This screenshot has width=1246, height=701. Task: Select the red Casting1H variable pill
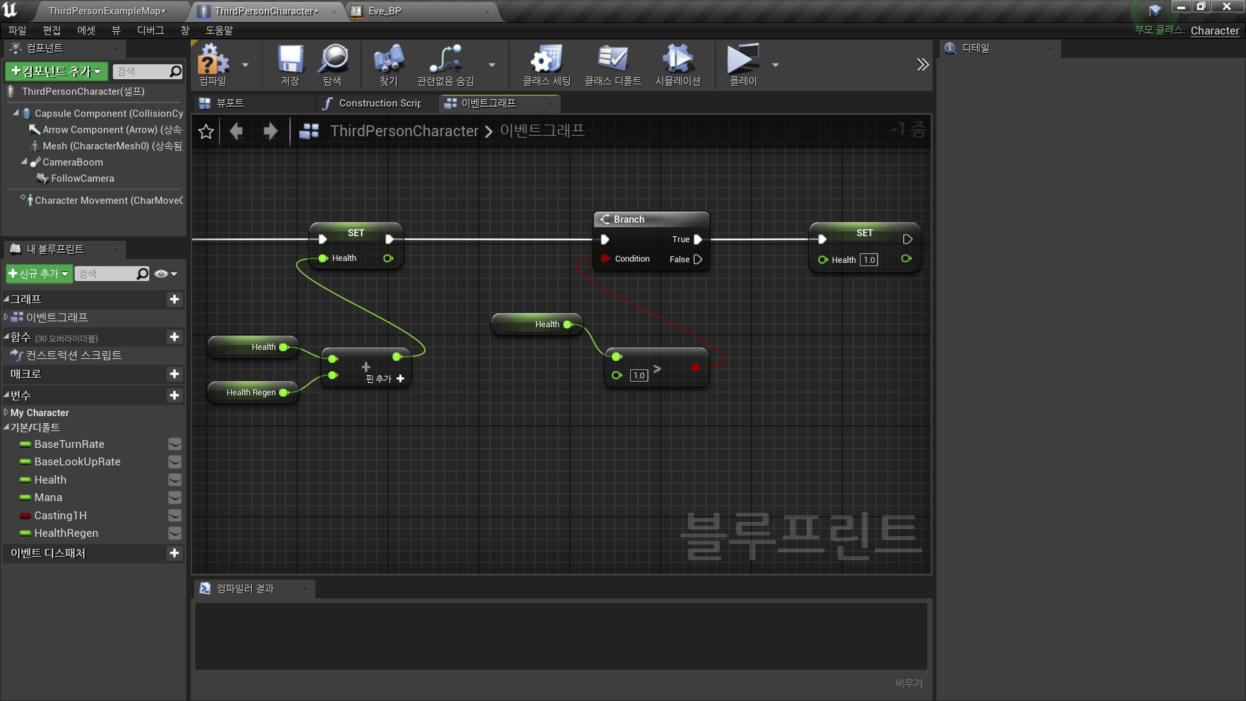pyautogui.click(x=25, y=515)
